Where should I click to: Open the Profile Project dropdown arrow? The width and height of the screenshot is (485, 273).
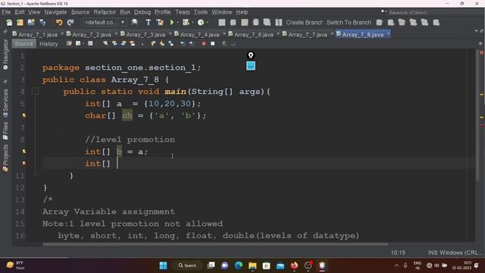[x=207, y=22]
